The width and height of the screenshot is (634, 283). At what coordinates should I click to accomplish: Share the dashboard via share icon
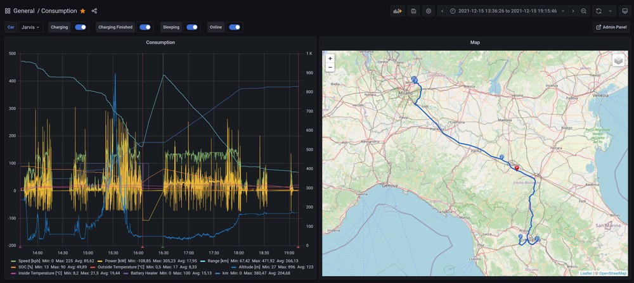coord(94,11)
